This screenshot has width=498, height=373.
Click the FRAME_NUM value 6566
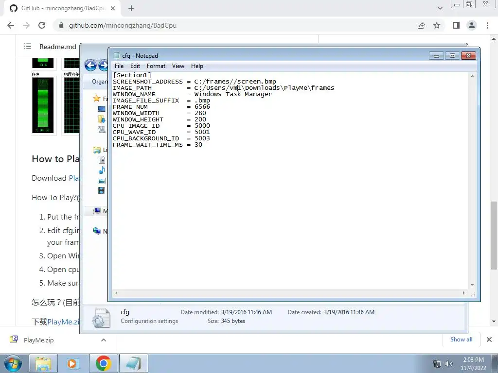pos(202,107)
